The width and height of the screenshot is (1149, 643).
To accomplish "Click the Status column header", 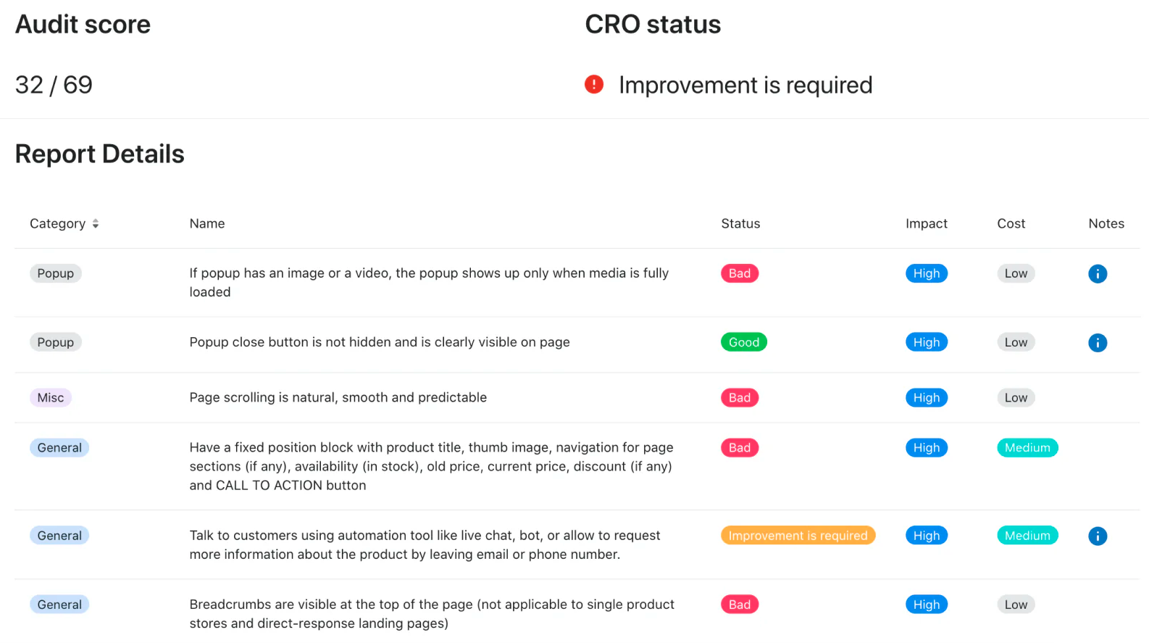I will (740, 224).
